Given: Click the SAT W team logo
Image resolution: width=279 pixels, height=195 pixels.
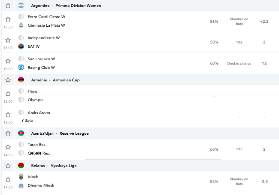Looking at the screenshot, I should point(21,46).
